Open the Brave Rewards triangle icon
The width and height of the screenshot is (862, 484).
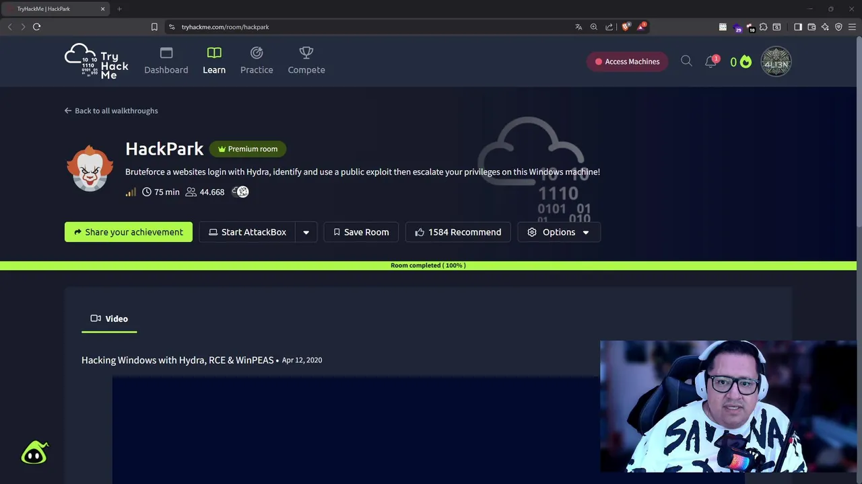pos(642,27)
